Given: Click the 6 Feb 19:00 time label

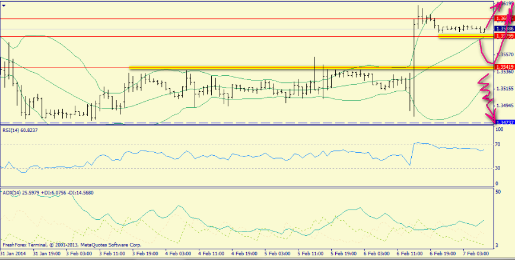Looking at the screenshot, I should pos(443,253).
